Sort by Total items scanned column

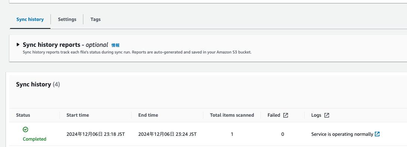pos(232,115)
